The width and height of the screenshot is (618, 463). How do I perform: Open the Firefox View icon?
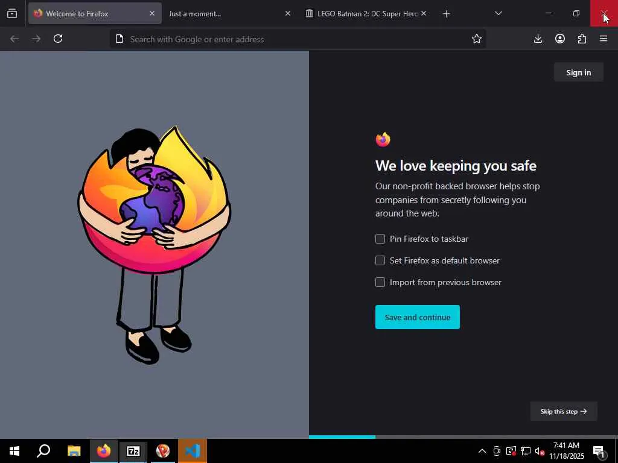click(x=12, y=13)
